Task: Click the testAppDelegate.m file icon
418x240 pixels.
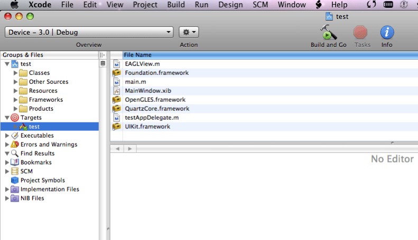Action: pyautogui.click(x=117, y=118)
